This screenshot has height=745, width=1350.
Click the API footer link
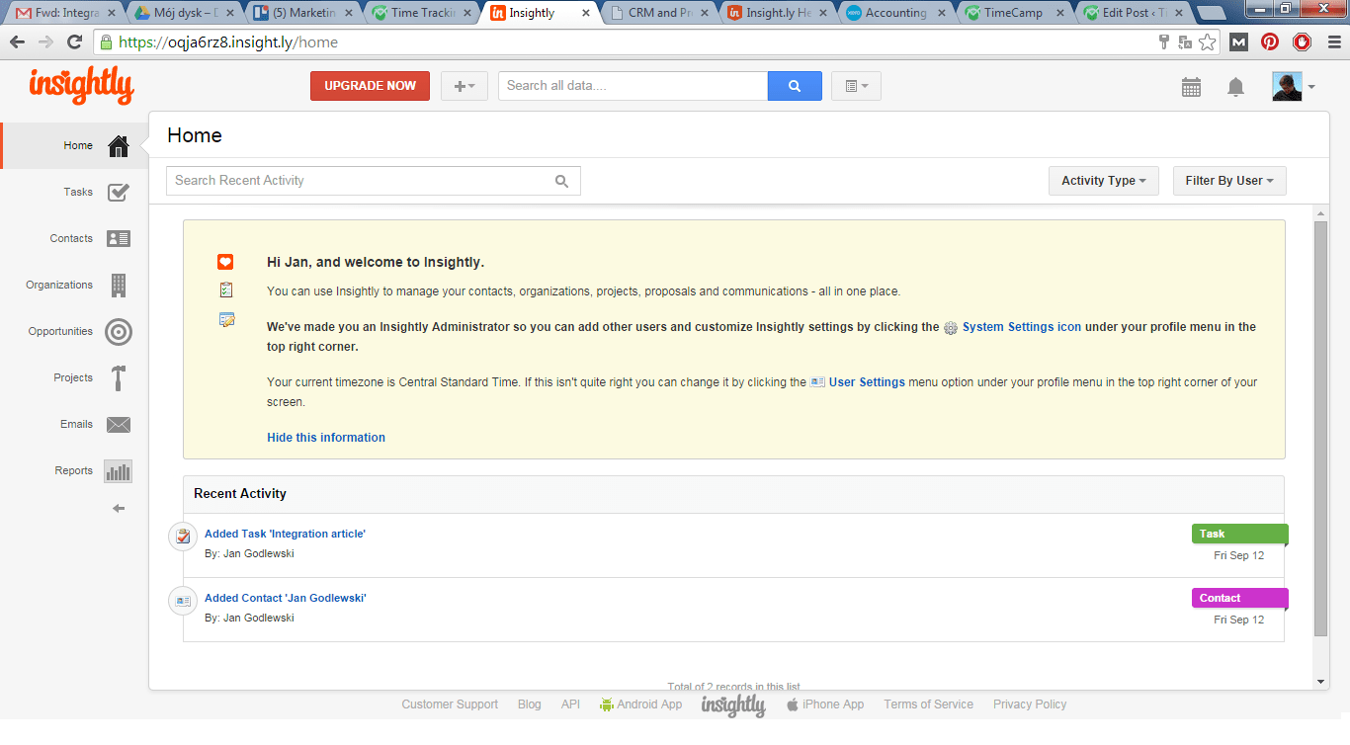[x=570, y=704]
